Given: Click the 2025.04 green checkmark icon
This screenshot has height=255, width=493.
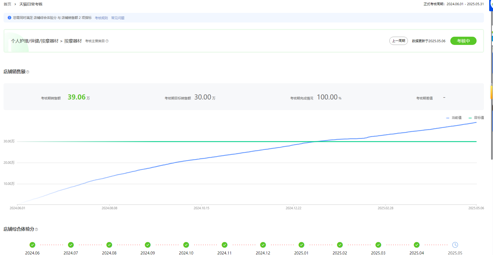Looking at the screenshot, I should 417,245.
